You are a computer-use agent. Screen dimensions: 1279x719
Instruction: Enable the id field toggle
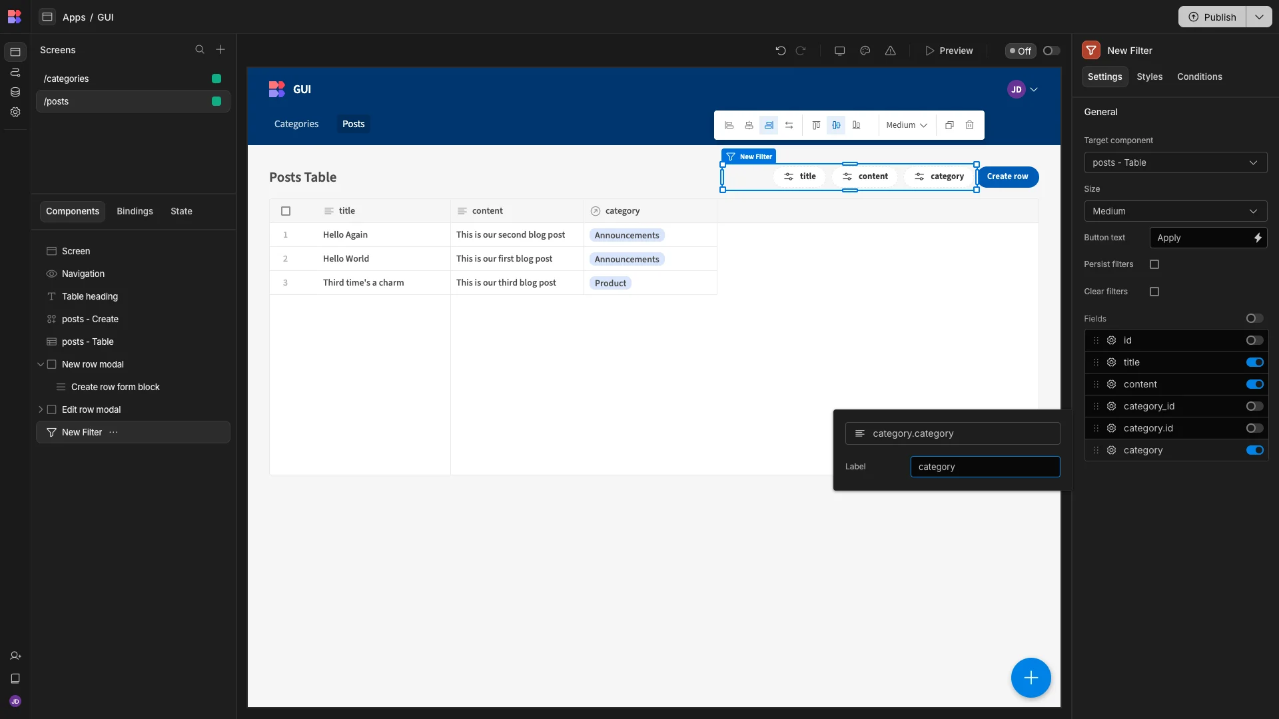pyautogui.click(x=1254, y=340)
